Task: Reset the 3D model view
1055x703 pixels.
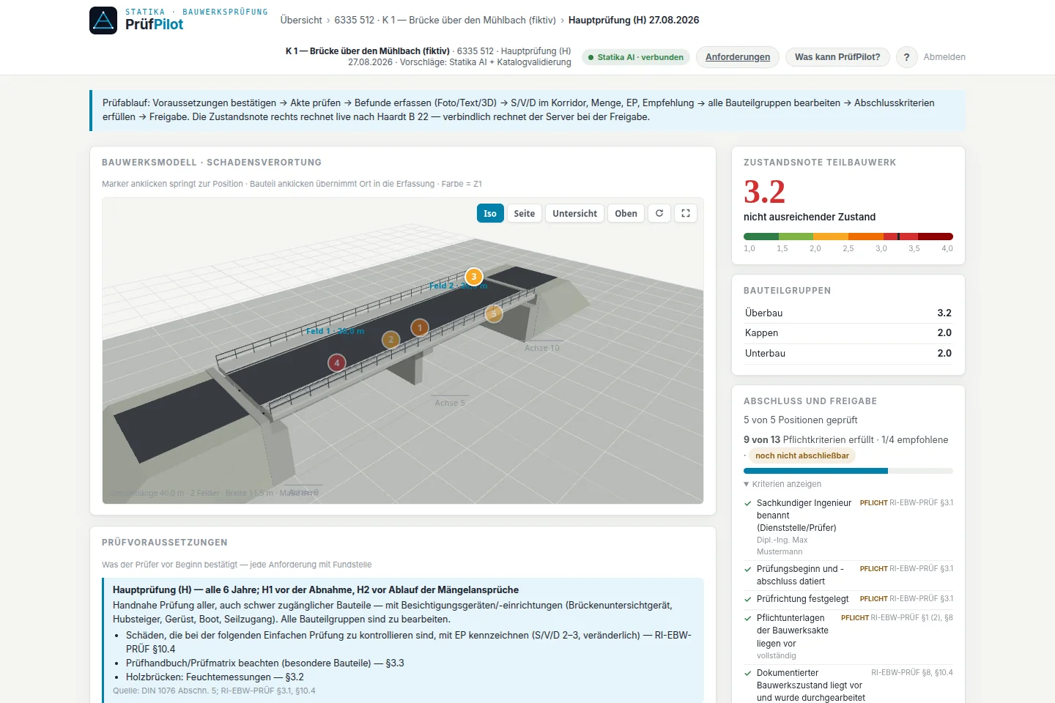Action: click(x=659, y=213)
